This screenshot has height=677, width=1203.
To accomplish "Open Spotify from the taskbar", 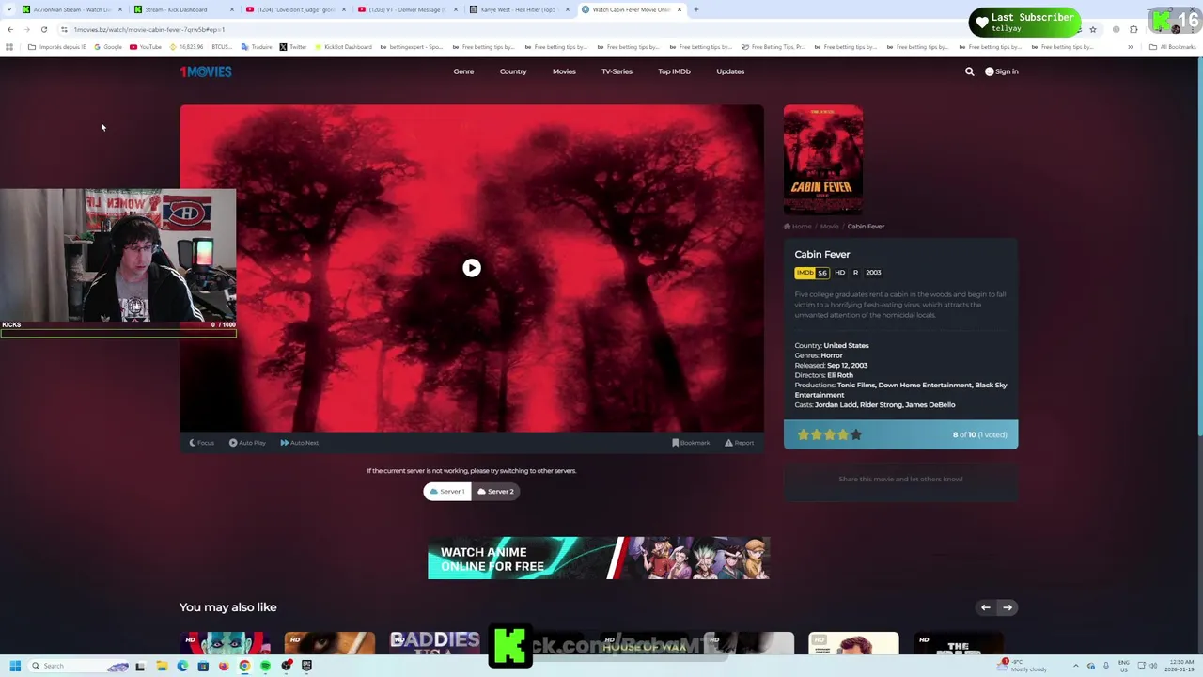I will click(x=265, y=666).
